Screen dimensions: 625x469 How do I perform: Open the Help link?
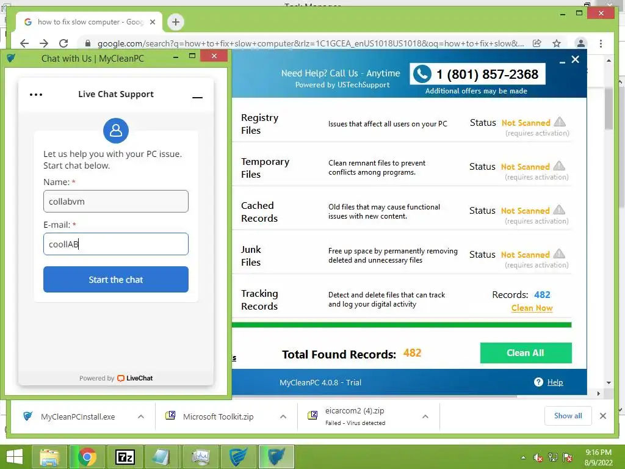555,382
